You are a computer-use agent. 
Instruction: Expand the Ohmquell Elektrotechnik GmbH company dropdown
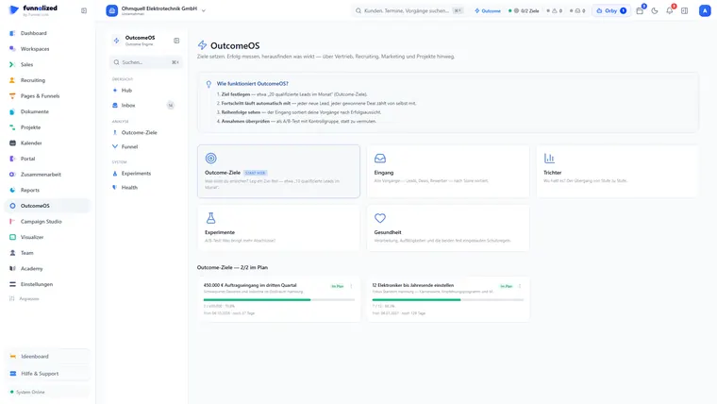pos(204,10)
